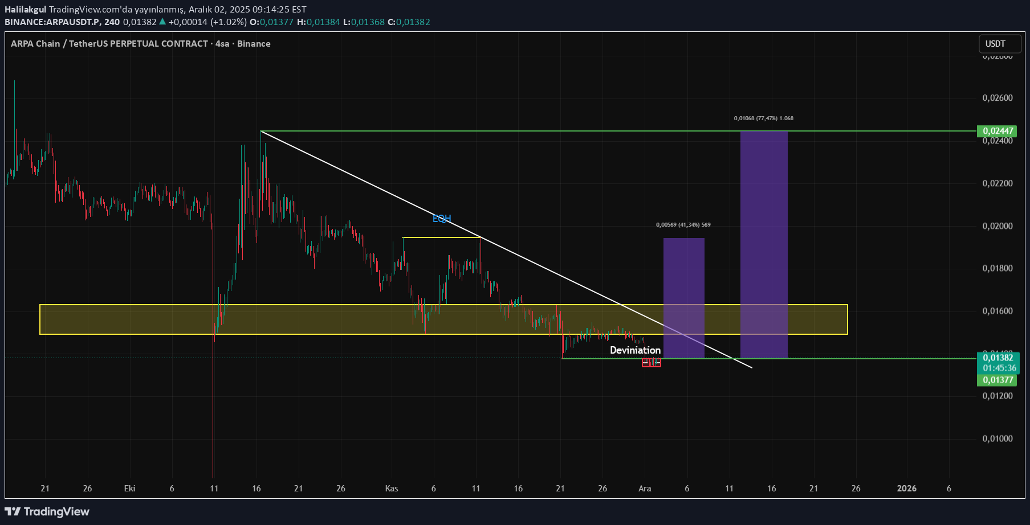The width and height of the screenshot is (1030, 525).
Task: Select the current price label 0,01382
Action: 998,358
